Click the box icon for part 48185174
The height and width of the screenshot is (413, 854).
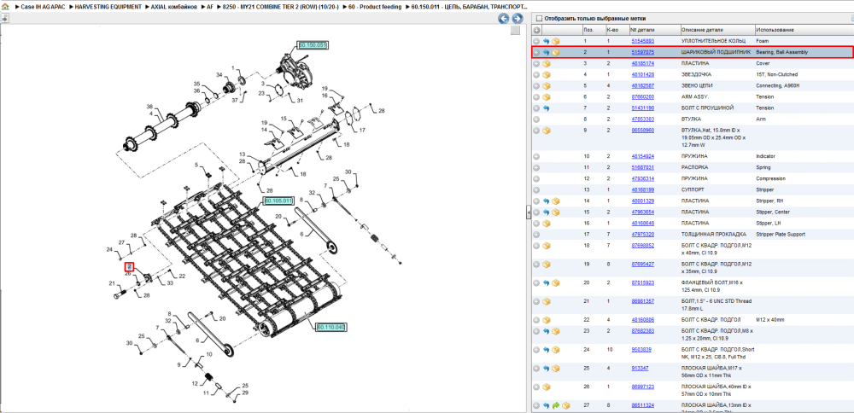(x=547, y=64)
